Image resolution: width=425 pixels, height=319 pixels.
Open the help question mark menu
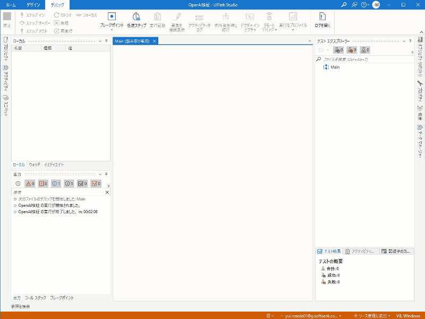point(365,5)
